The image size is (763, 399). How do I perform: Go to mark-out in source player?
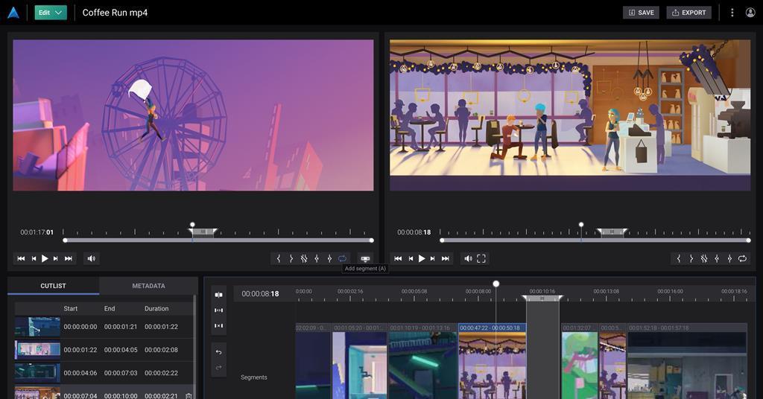pyautogui.click(x=329, y=258)
